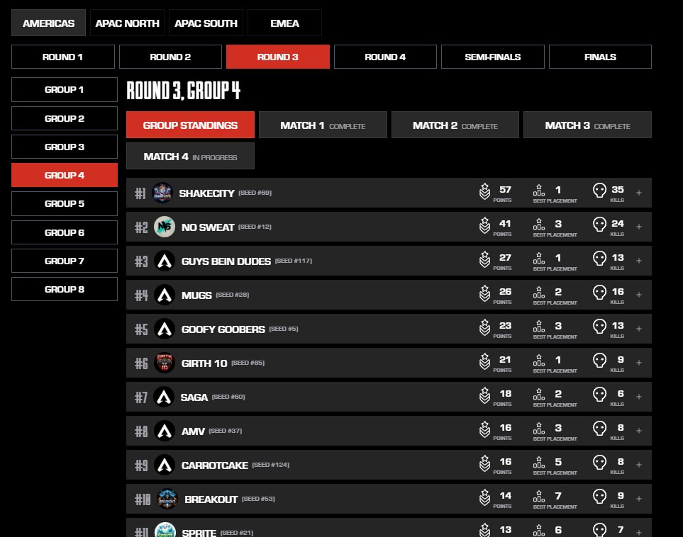This screenshot has width=683, height=537.
Task: Select Group 3 in sidebar
Action: tap(65, 147)
